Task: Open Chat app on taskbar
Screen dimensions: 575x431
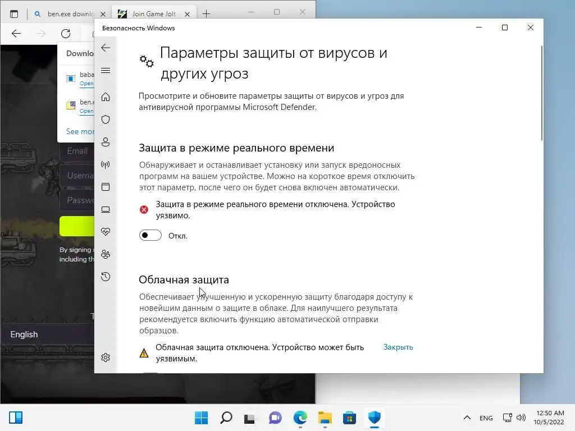Action: [275, 418]
